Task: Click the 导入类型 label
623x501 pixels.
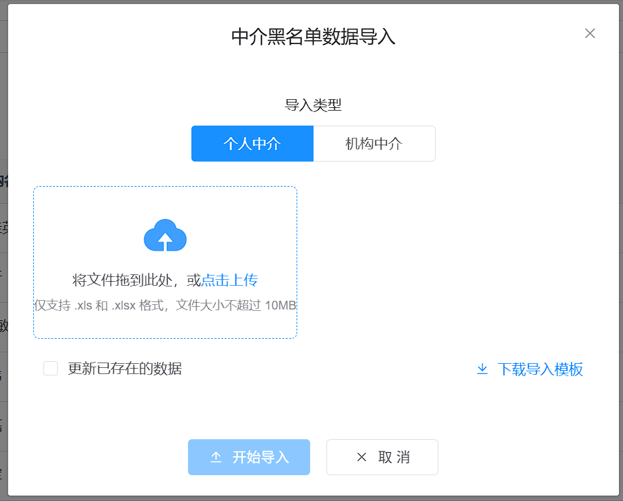Action: click(313, 105)
